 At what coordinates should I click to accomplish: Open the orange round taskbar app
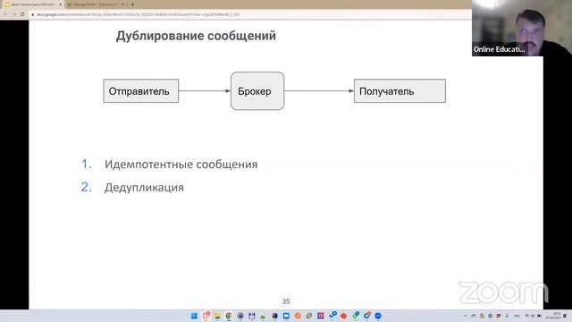298,316
